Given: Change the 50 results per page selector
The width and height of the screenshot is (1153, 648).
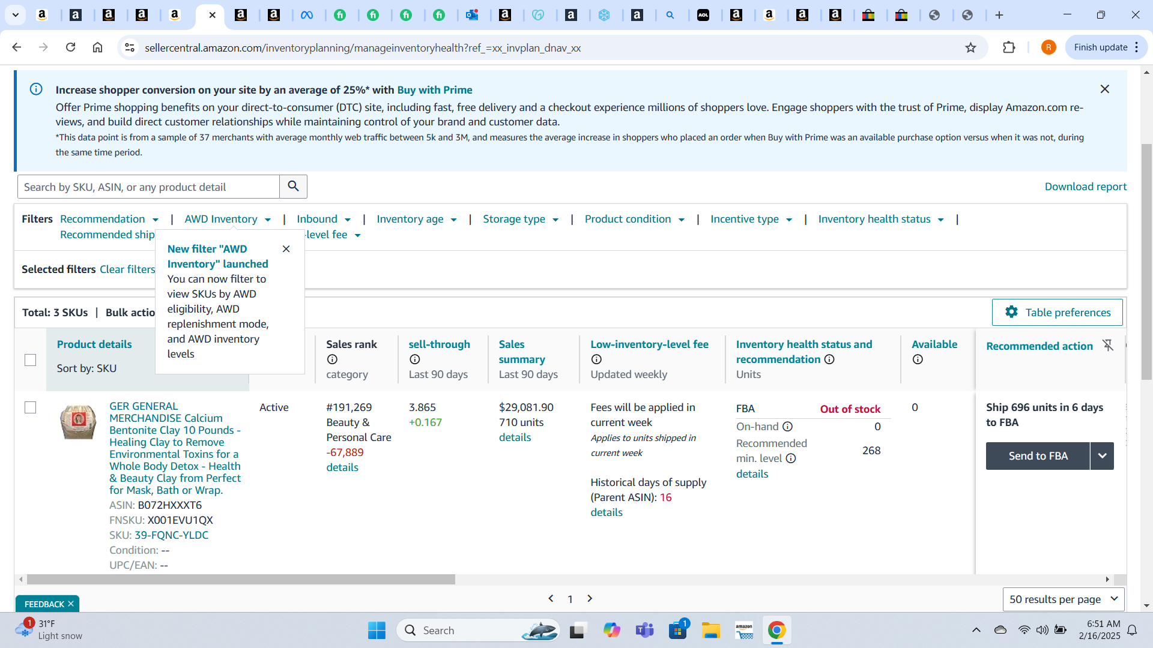Looking at the screenshot, I should coord(1063,599).
